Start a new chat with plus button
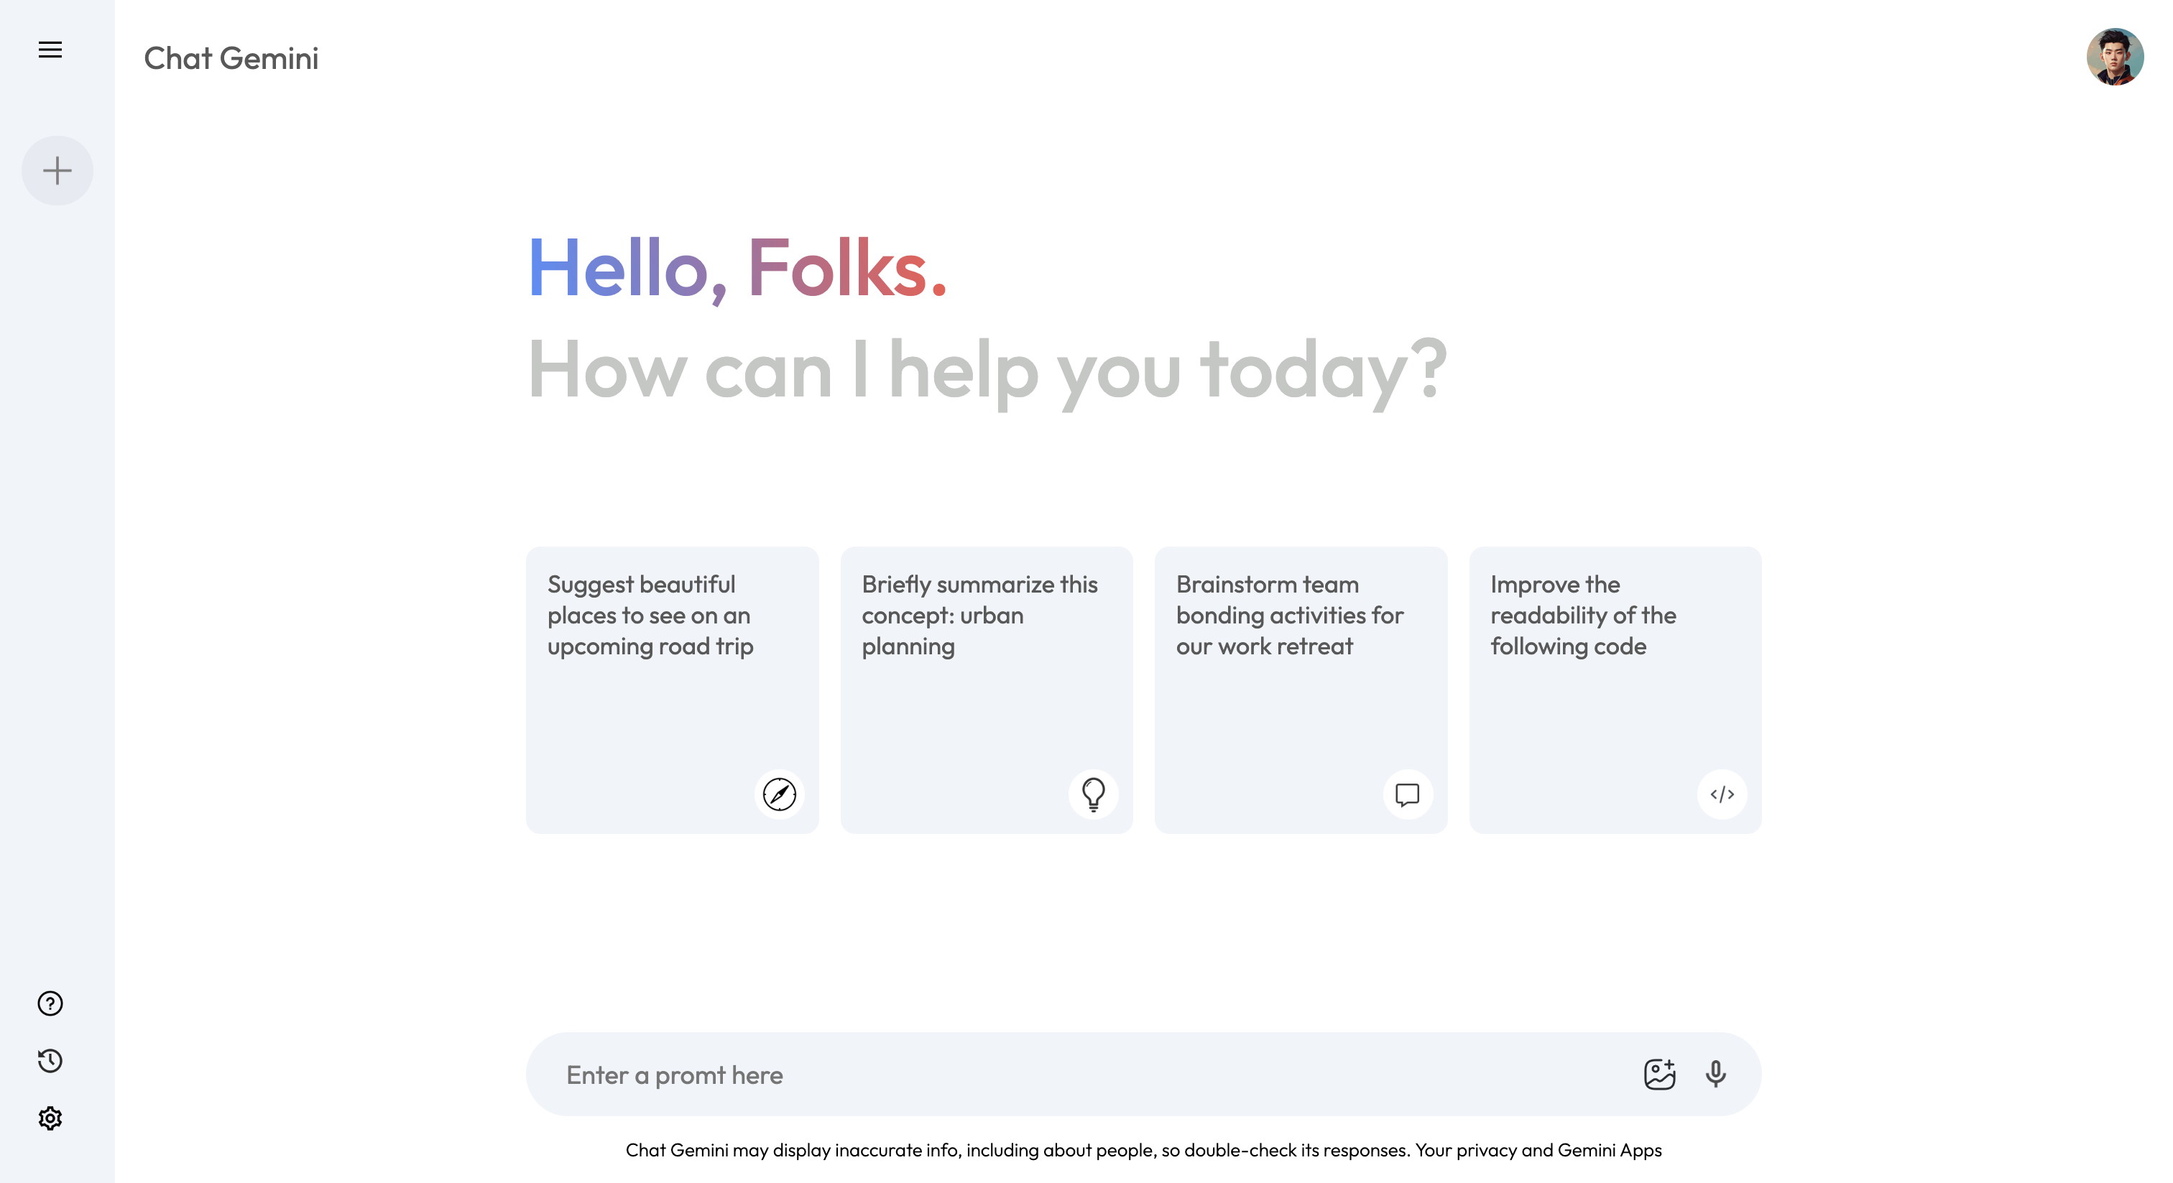Screen dimensions: 2173x1183 (x=57, y=170)
